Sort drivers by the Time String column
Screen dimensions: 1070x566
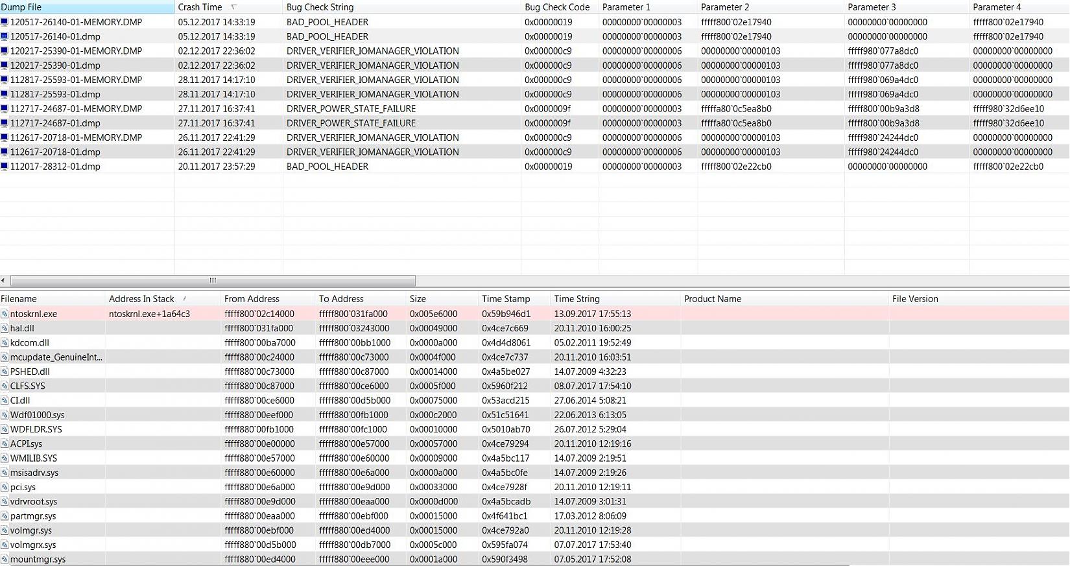tap(577, 299)
